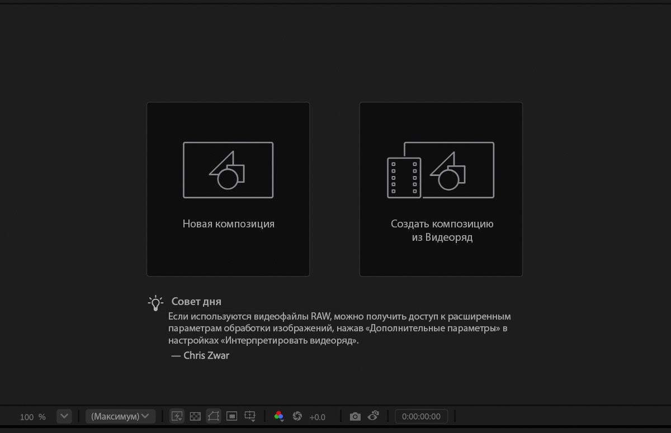
Task: Reset exposure aperture icon
Action: pyautogui.click(x=297, y=416)
